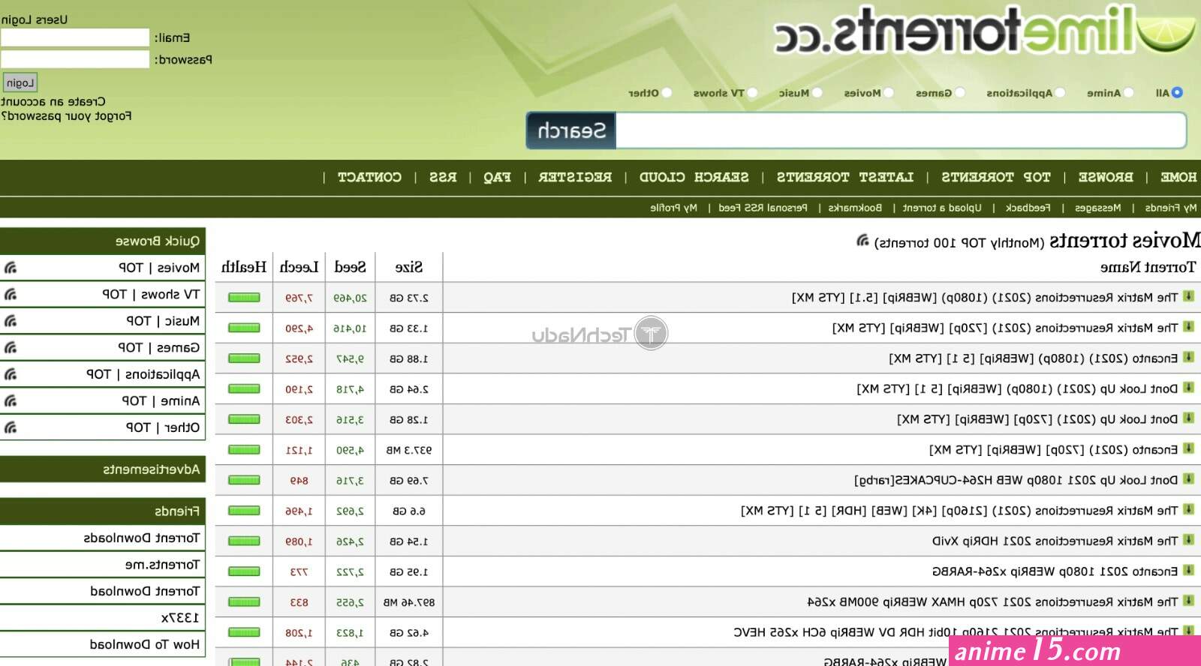Select the TV shows category radio button

point(752,92)
